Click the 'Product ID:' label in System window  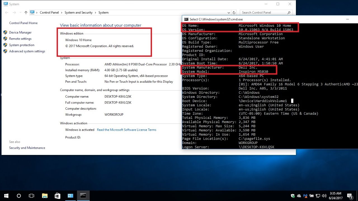tap(73, 137)
